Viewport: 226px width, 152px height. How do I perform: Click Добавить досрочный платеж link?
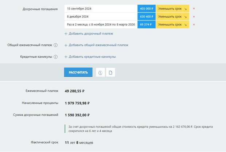[91, 33]
